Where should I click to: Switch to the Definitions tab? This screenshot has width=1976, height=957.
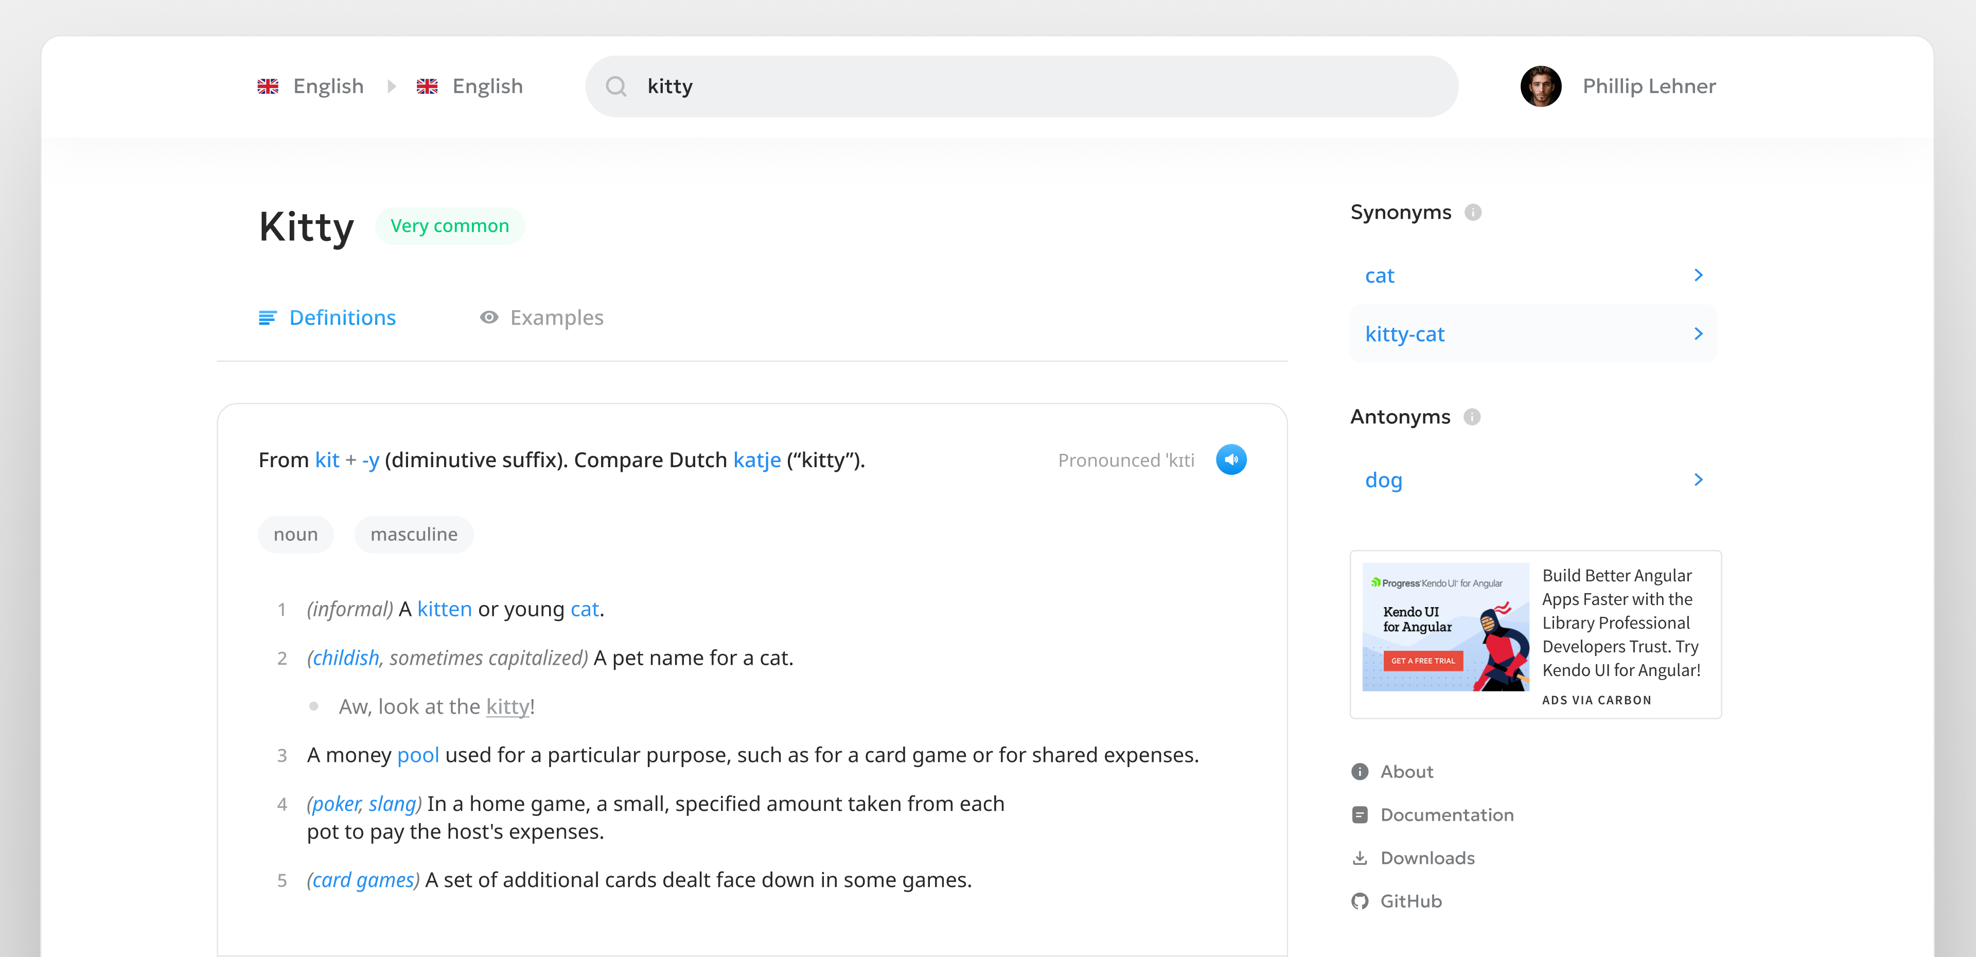pyautogui.click(x=328, y=317)
